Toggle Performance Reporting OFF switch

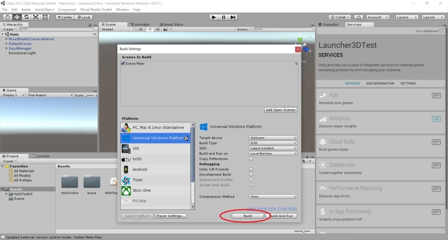pos(436,188)
